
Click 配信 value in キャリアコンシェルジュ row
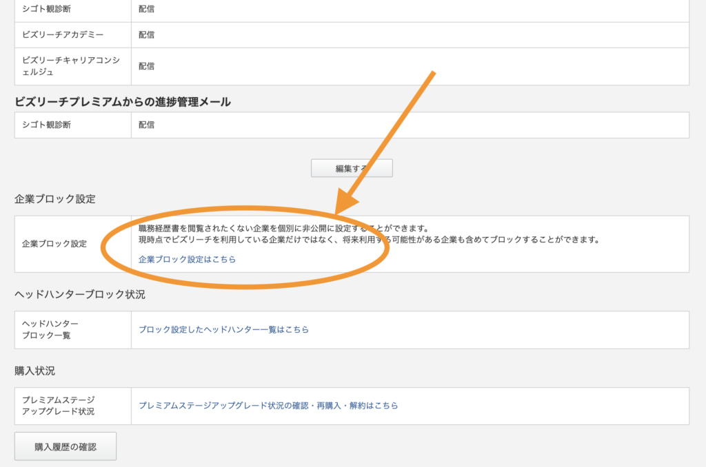tap(146, 66)
